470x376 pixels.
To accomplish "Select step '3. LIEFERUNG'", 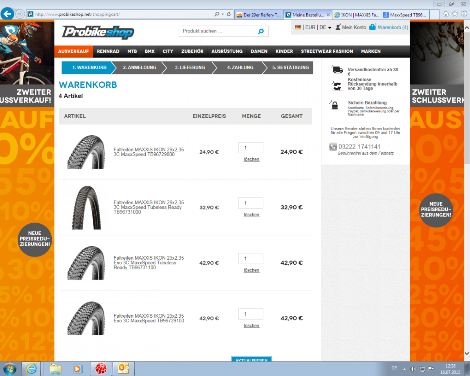I will pyautogui.click(x=190, y=67).
